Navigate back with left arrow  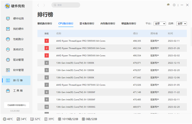tap(38, 5)
